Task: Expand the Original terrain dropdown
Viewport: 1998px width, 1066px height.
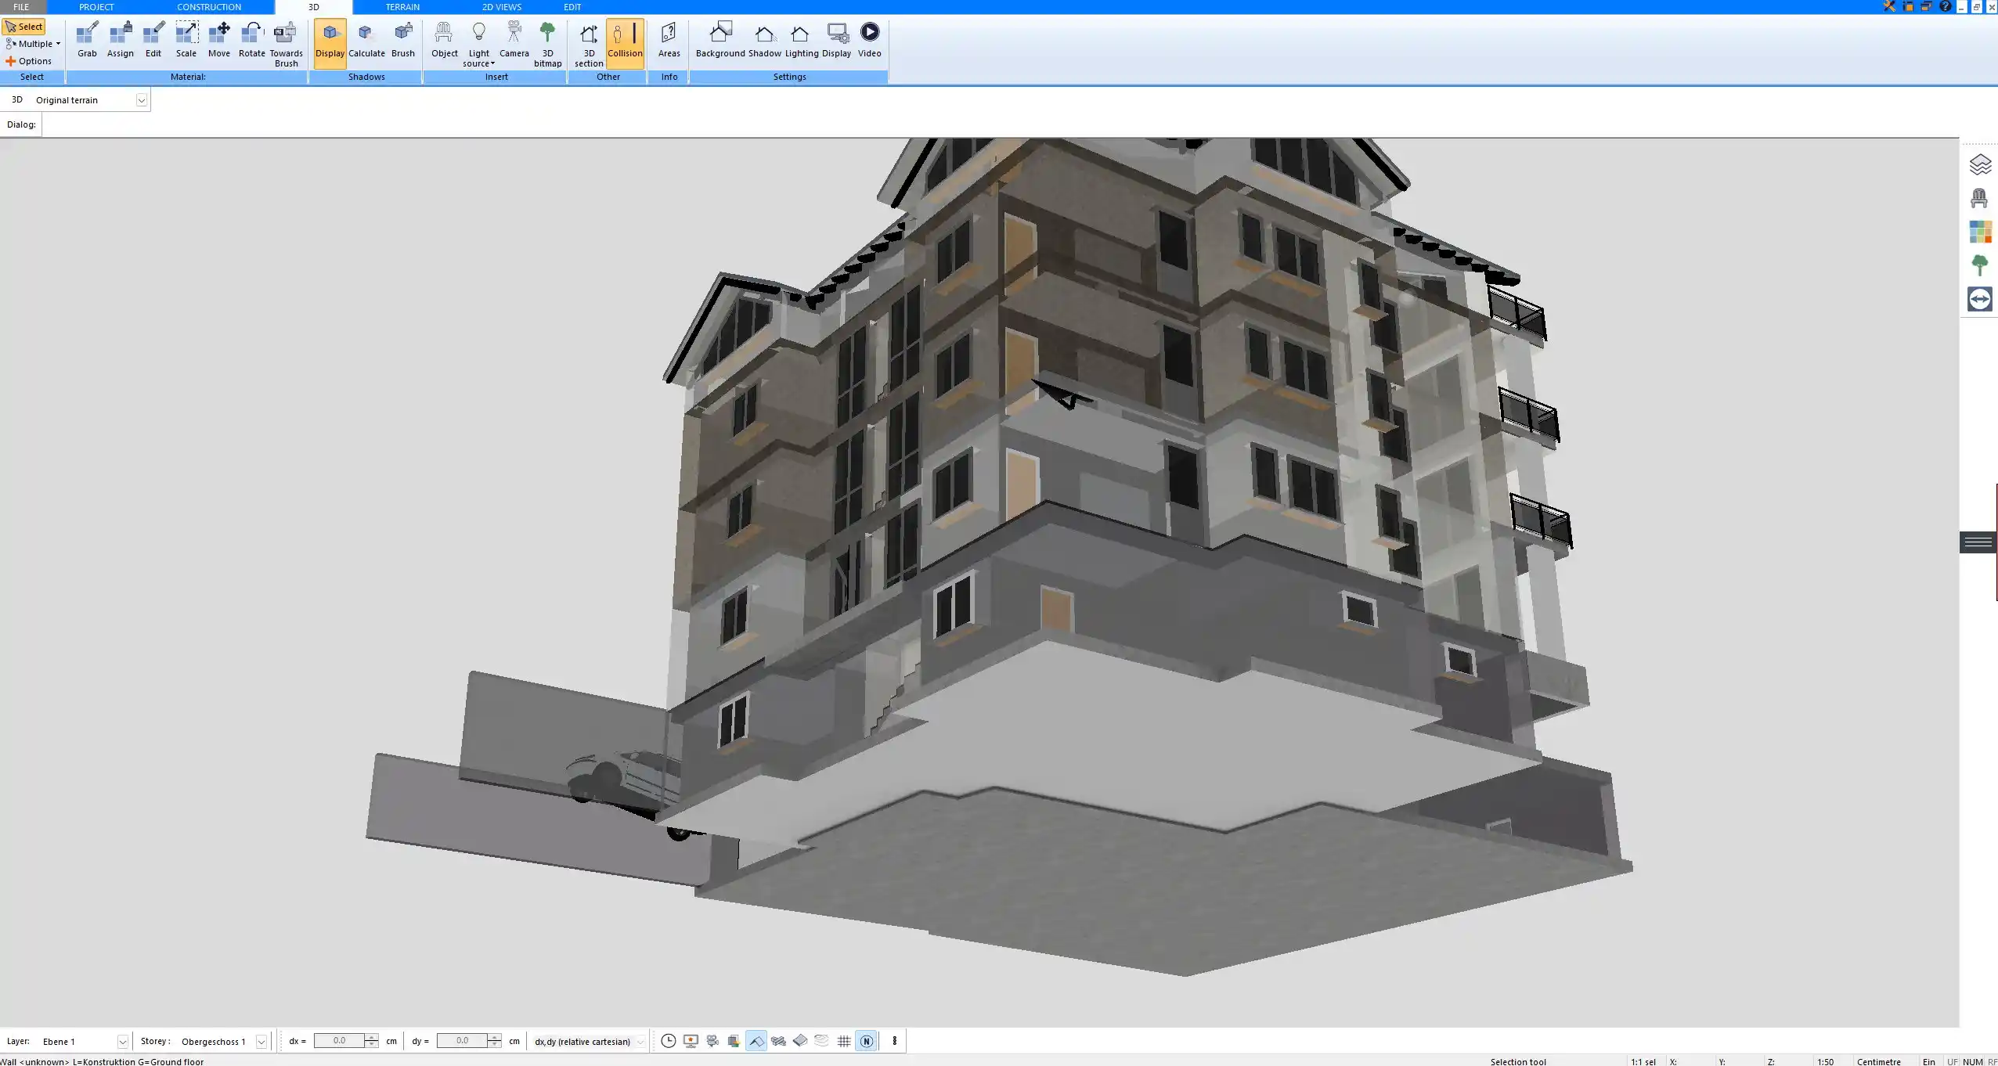Action: (142, 100)
